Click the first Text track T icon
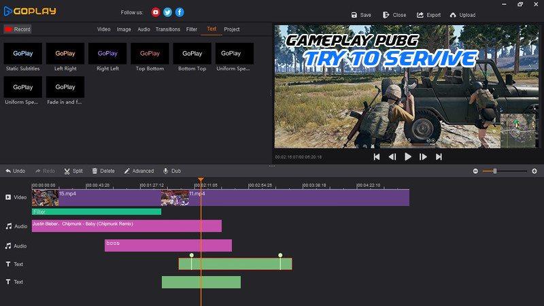The width and height of the screenshot is (544, 306). coord(8,264)
